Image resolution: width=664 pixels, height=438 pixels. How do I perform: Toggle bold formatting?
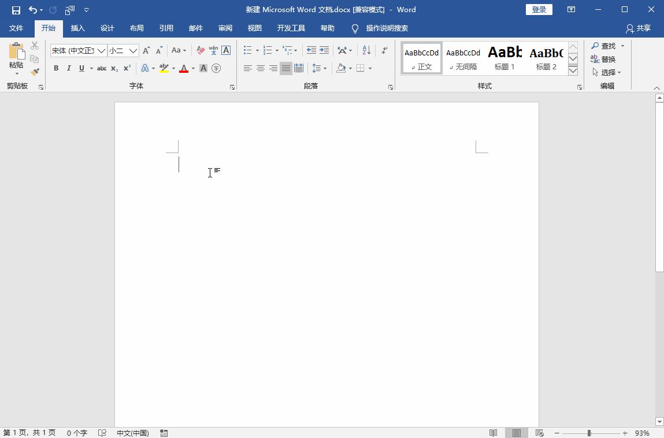56,68
